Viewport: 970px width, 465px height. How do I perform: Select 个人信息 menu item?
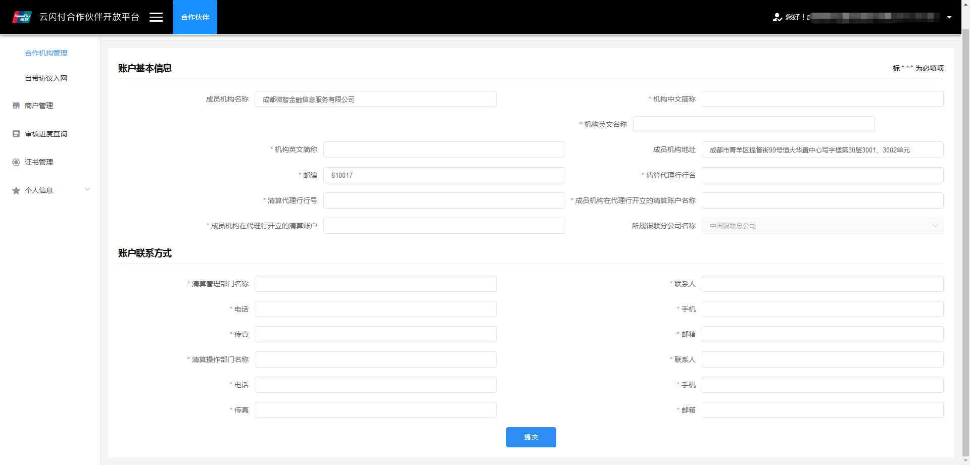coord(39,190)
